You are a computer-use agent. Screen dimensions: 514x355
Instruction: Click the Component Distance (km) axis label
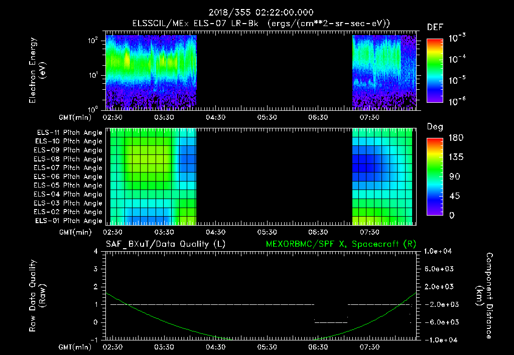coord(484,296)
